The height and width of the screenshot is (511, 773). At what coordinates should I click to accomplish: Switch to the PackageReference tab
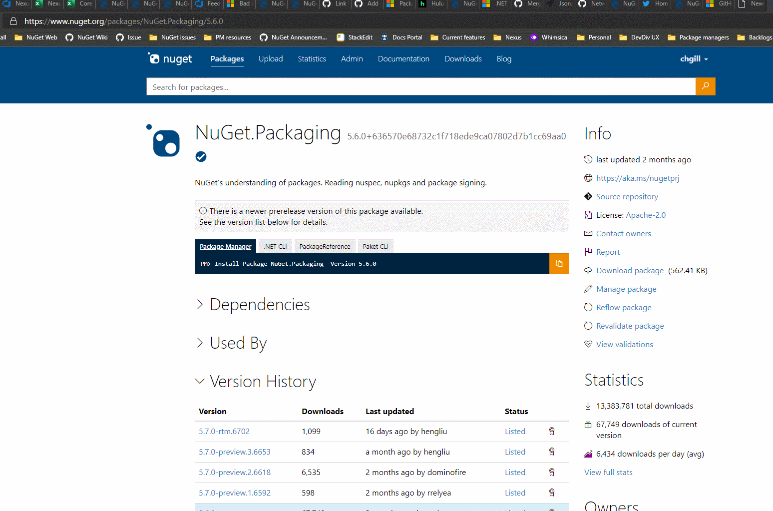(x=325, y=246)
